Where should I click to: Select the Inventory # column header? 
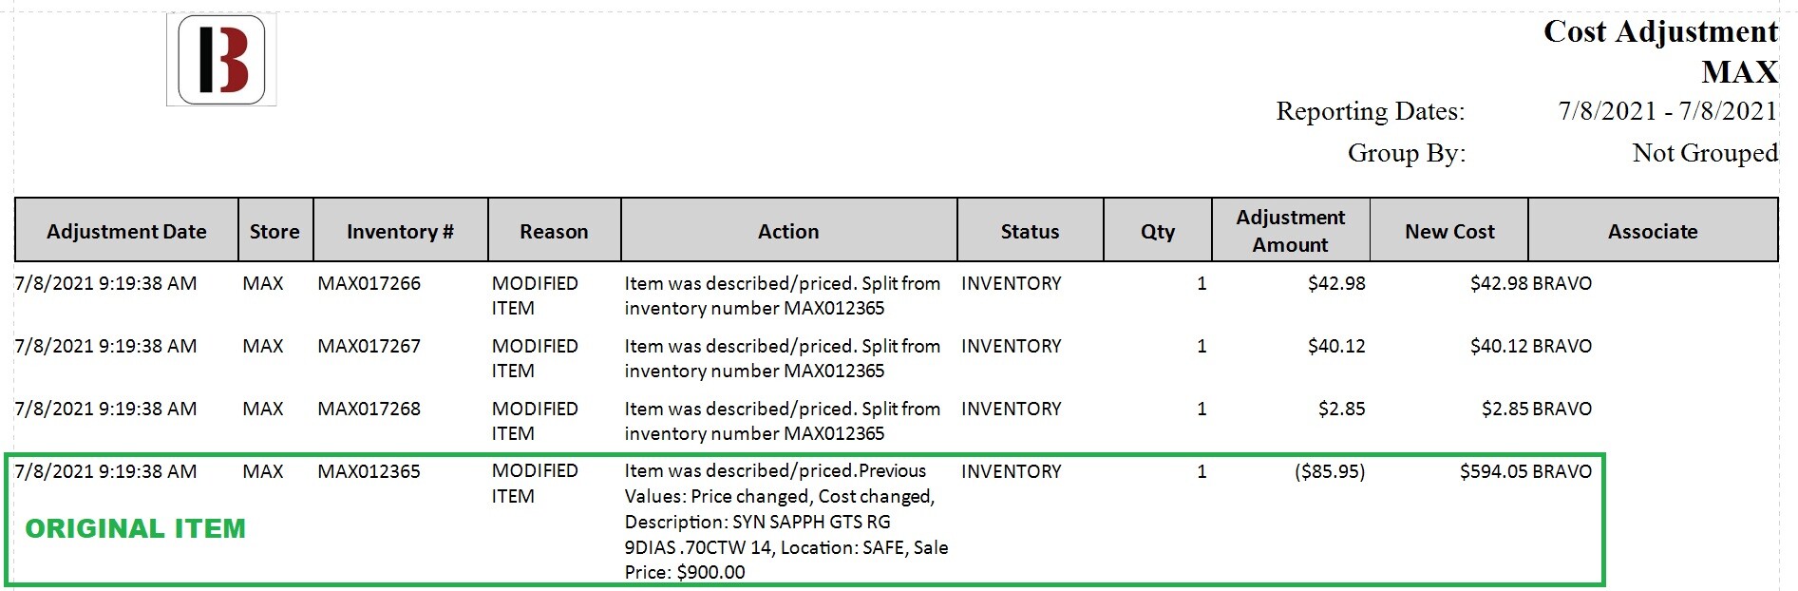coord(400,230)
